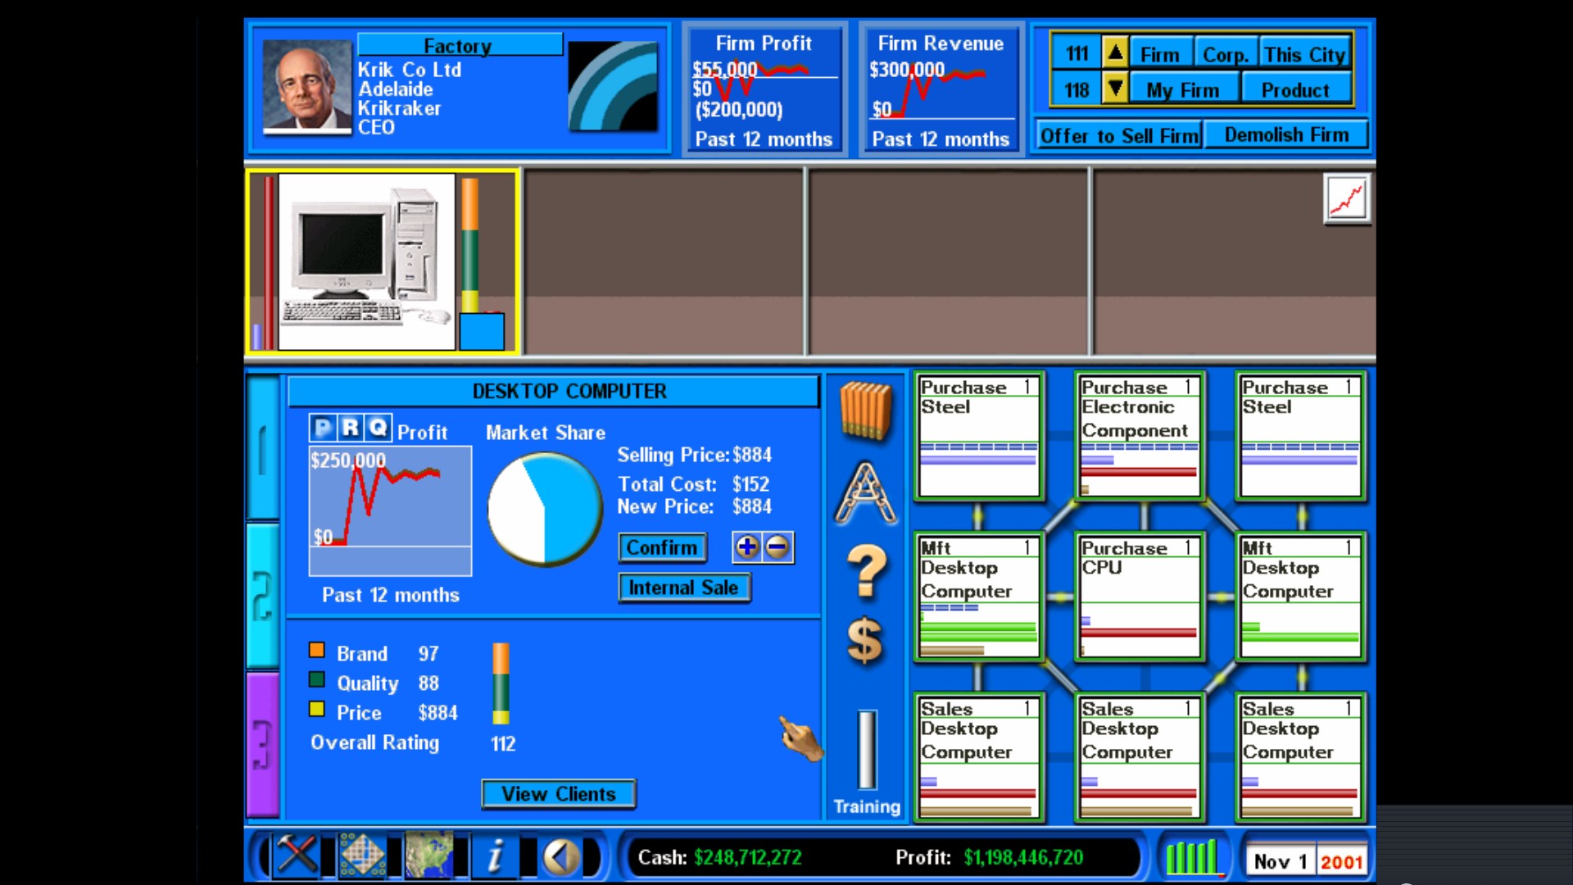Open the line graph icon top right
The width and height of the screenshot is (1573, 885).
[1346, 198]
